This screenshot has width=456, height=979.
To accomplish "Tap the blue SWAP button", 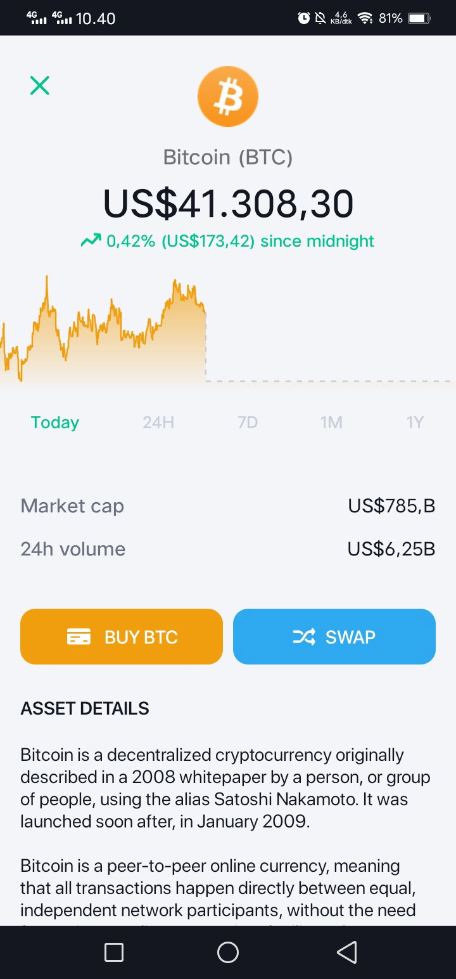I will (x=334, y=637).
